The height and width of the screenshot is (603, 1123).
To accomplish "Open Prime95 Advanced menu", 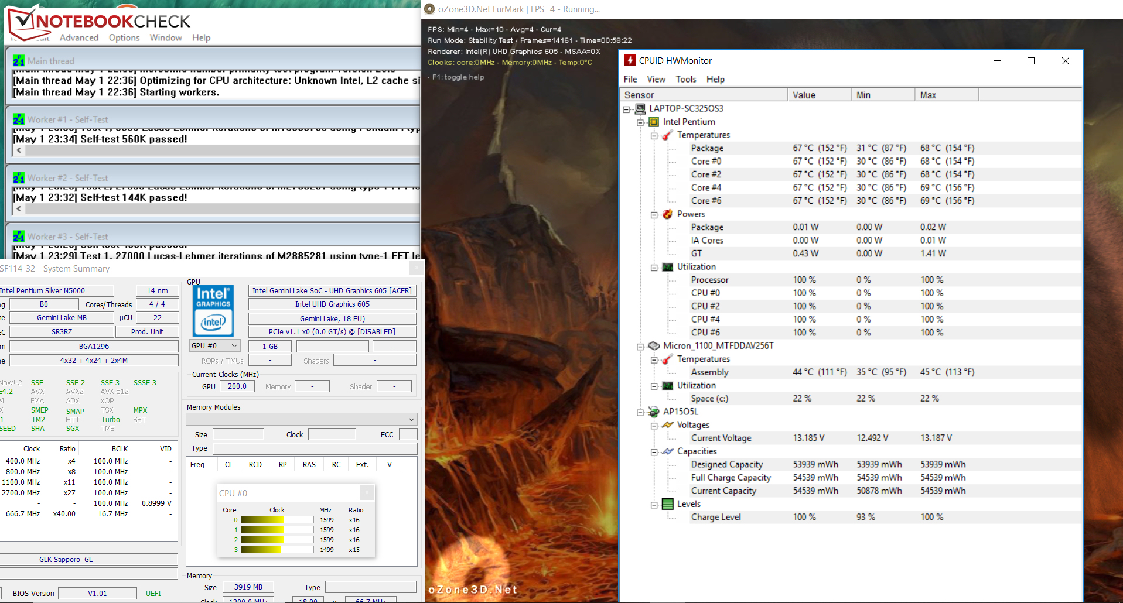I will [79, 37].
